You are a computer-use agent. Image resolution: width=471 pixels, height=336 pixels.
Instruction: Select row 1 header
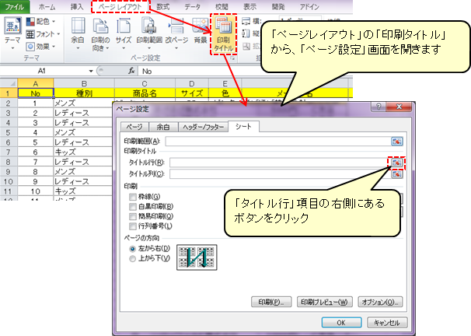[x=9, y=93]
